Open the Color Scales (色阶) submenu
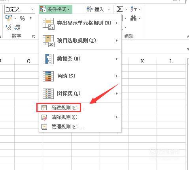 (80, 76)
